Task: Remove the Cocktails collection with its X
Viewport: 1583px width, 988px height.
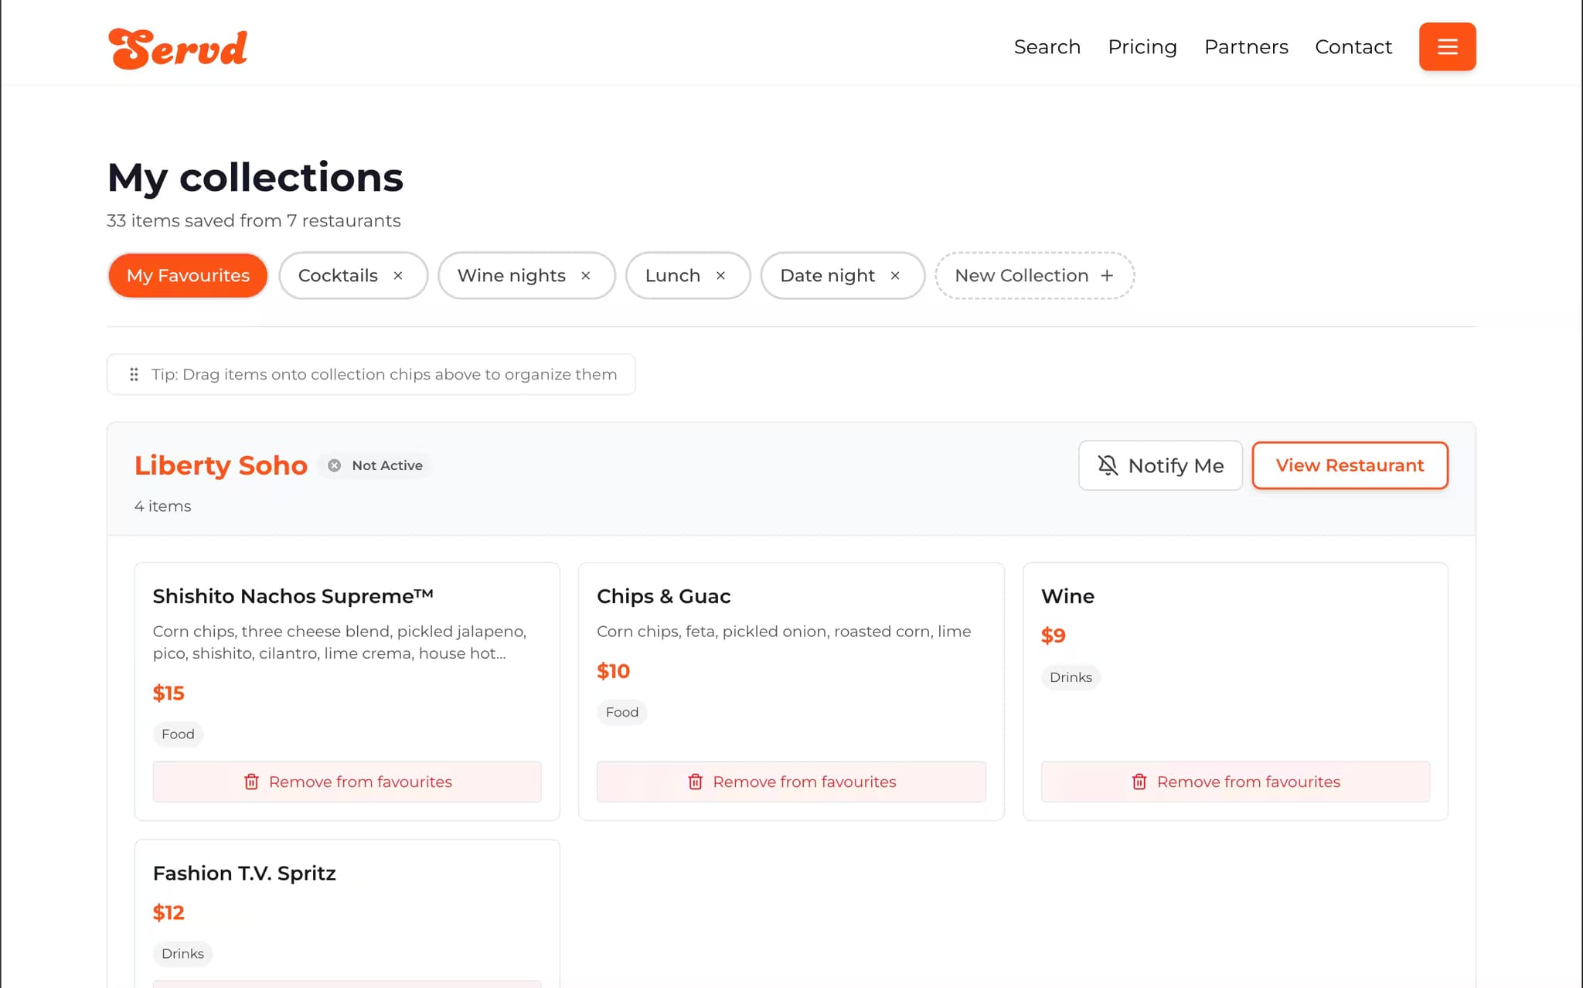Action: click(398, 276)
